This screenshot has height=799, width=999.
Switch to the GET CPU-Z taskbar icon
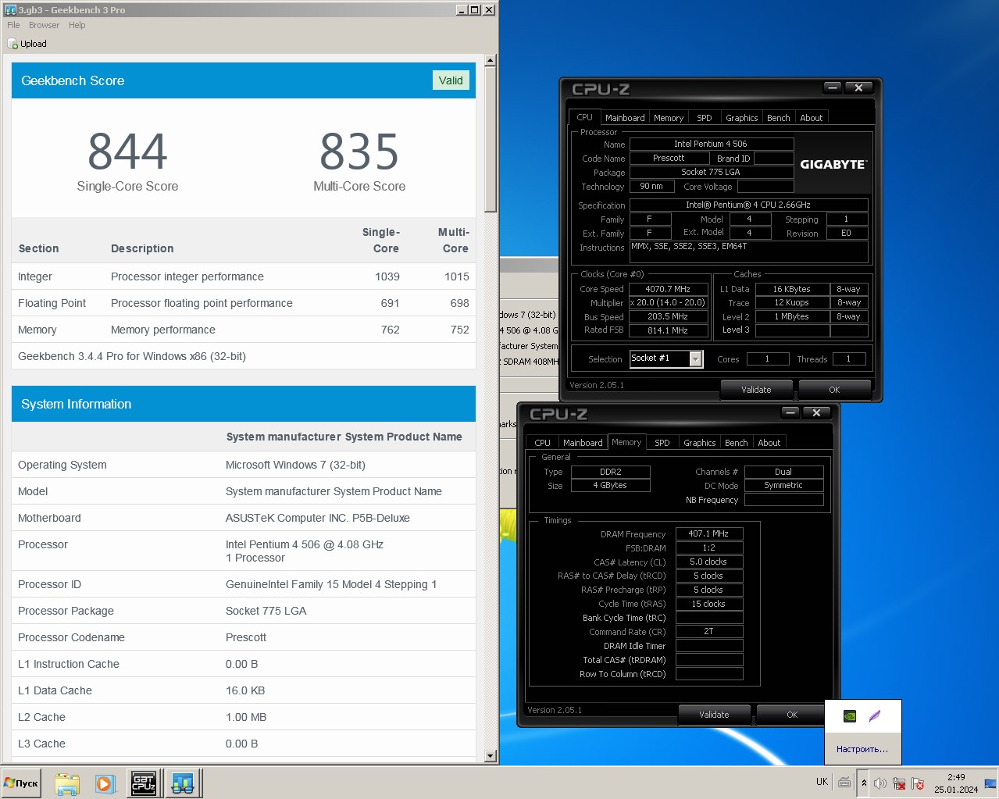point(144,783)
